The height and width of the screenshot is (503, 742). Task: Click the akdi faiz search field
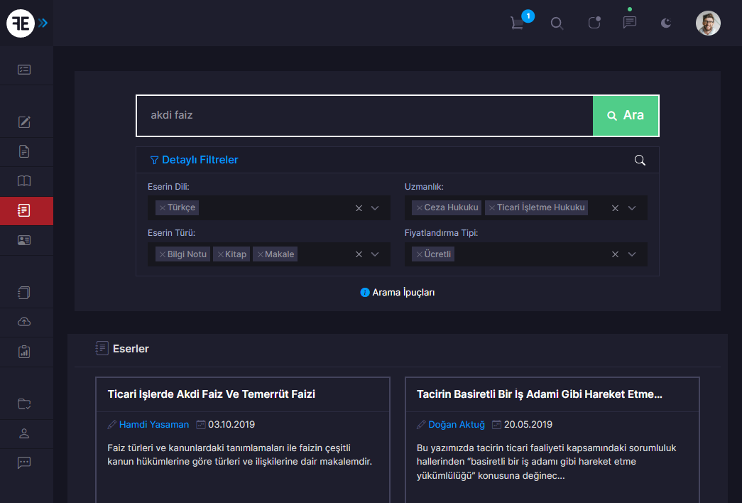click(364, 115)
